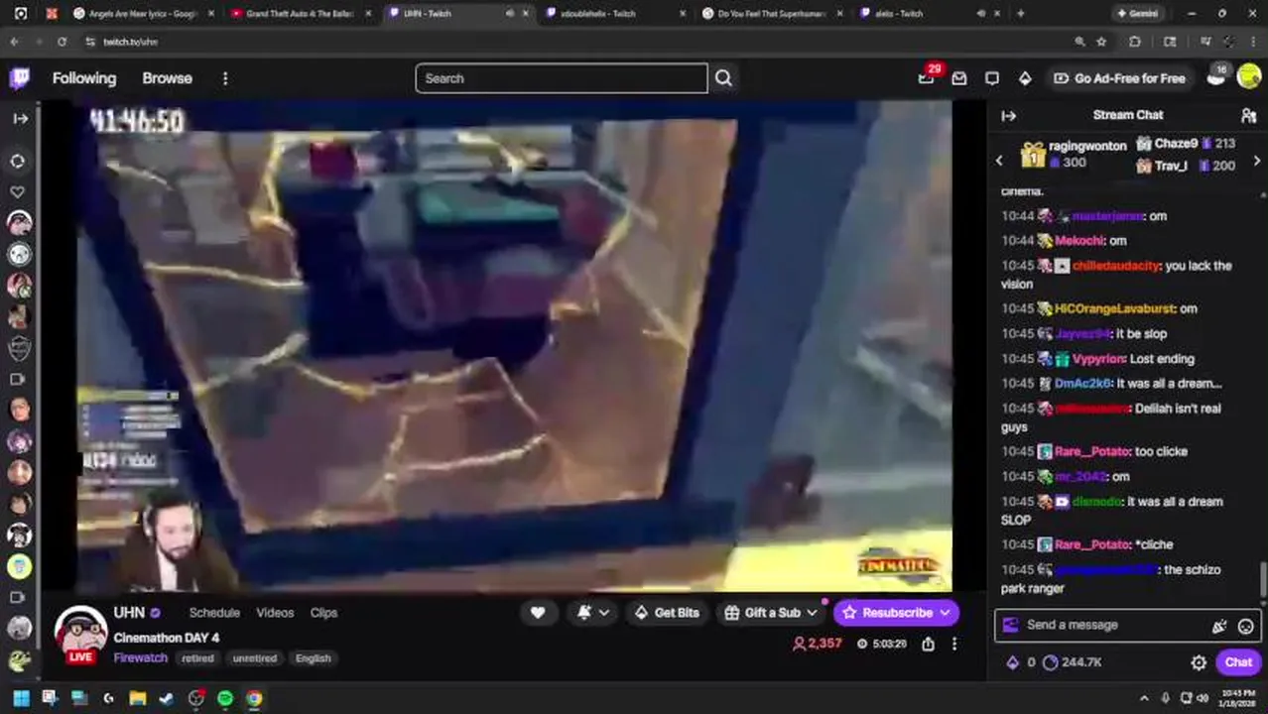Open the Browse page

[x=167, y=78]
